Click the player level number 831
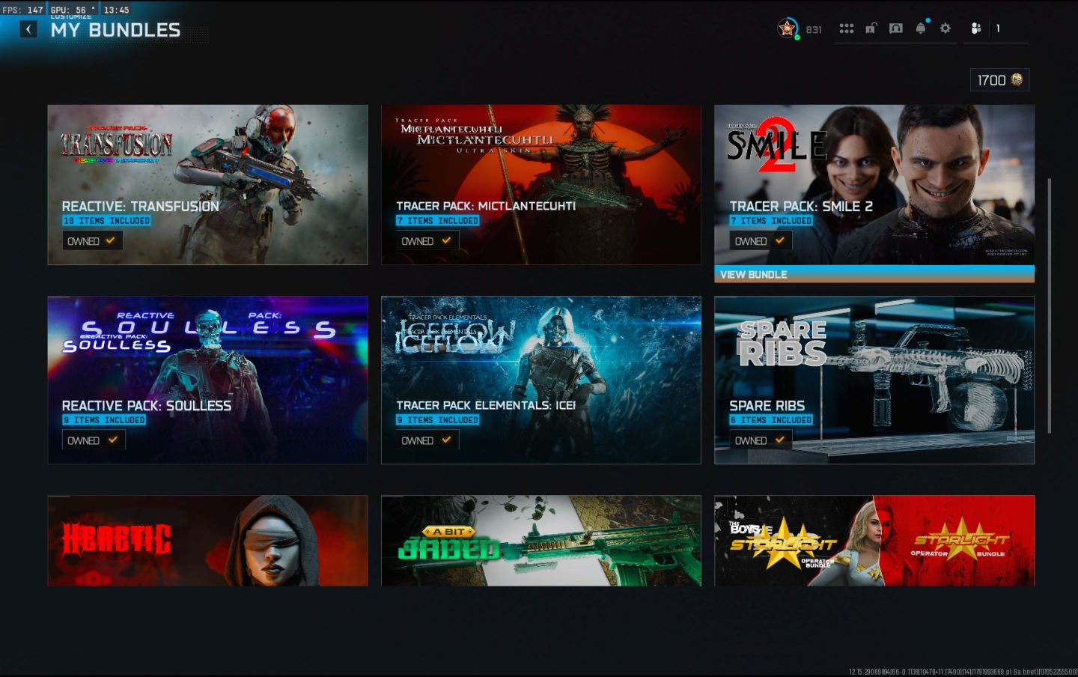The height and width of the screenshot is (677, 1078). click(x=814, y=30)
